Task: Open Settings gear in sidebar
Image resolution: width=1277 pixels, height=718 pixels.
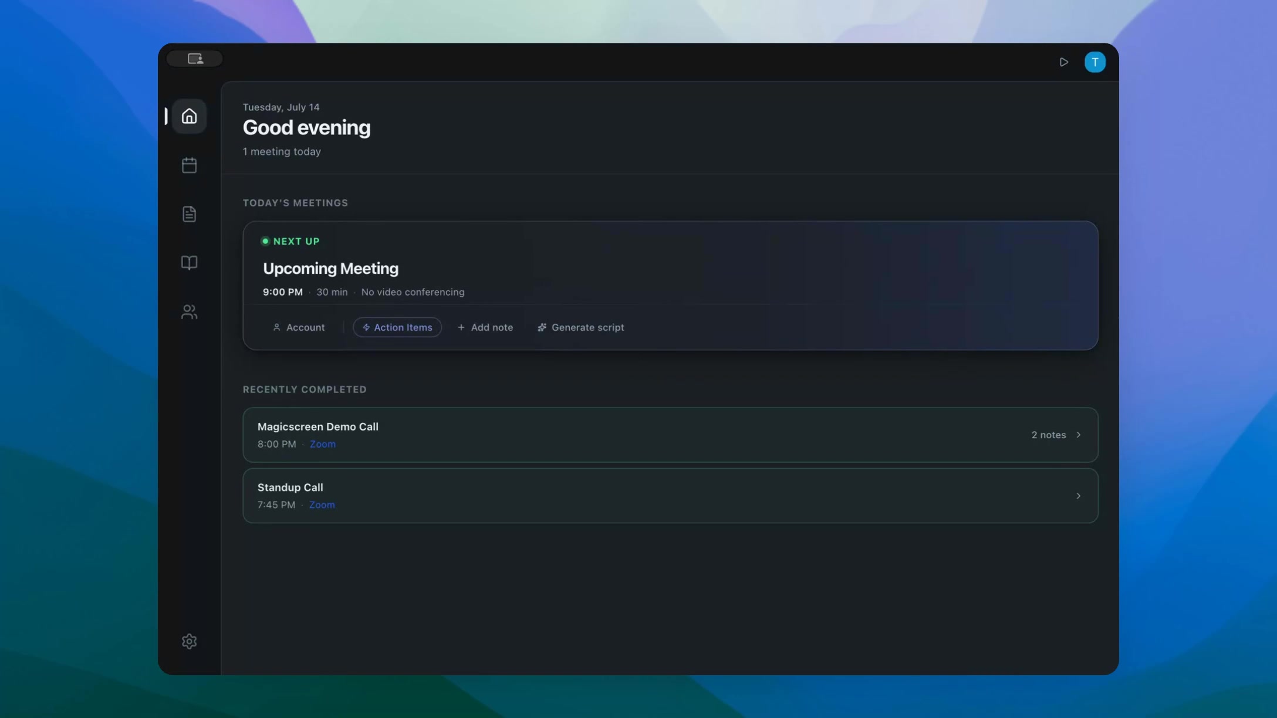Action: click(189, 641)
